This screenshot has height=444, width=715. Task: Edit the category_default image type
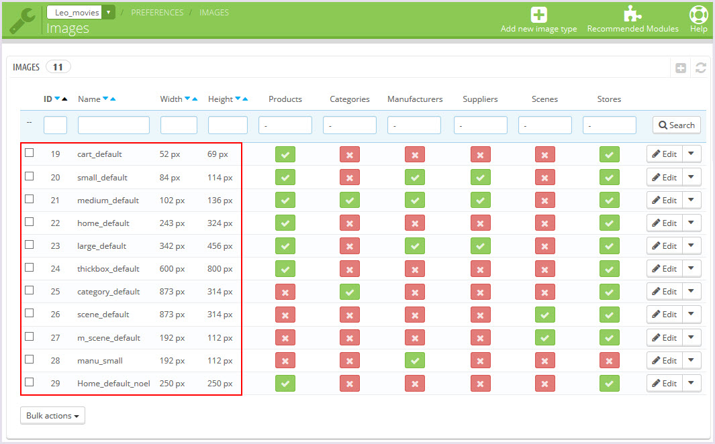tap(665, 292)
